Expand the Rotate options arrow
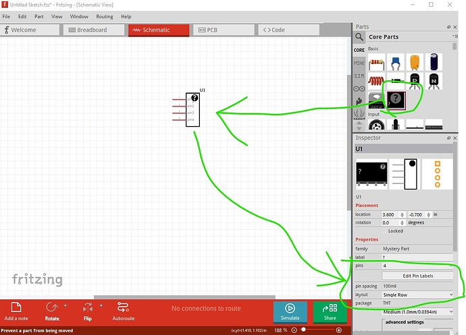The height and width of the screenshot is (335, 466). [x=66, y=305]
